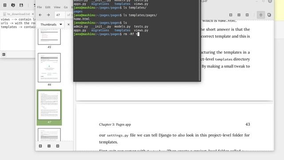This screenshot has width=284, height=160.
Task: Click the page number field showing 47
Action: coord(59,15)
